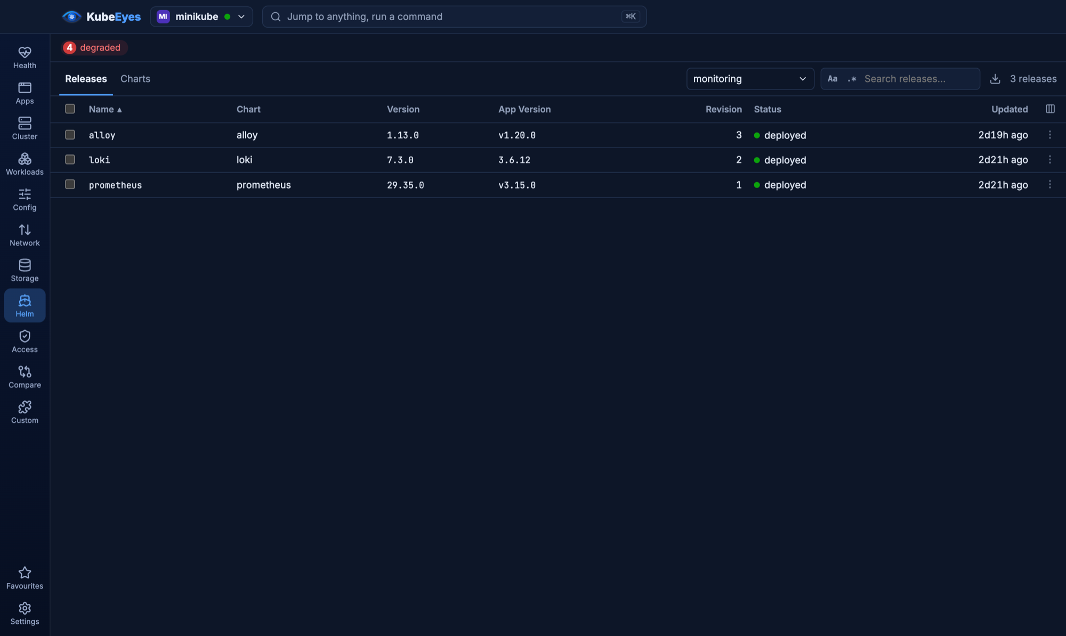
Task: Open the monitoring namespace dropdown
Action: click(750, 79)
